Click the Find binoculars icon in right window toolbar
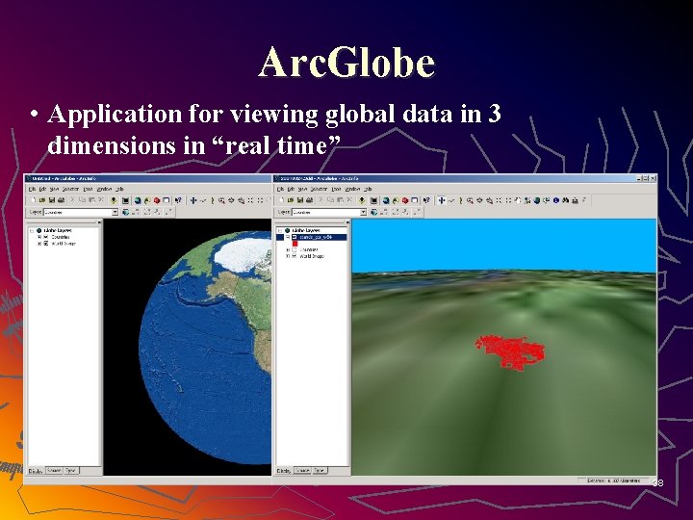 tap(565, 200)
